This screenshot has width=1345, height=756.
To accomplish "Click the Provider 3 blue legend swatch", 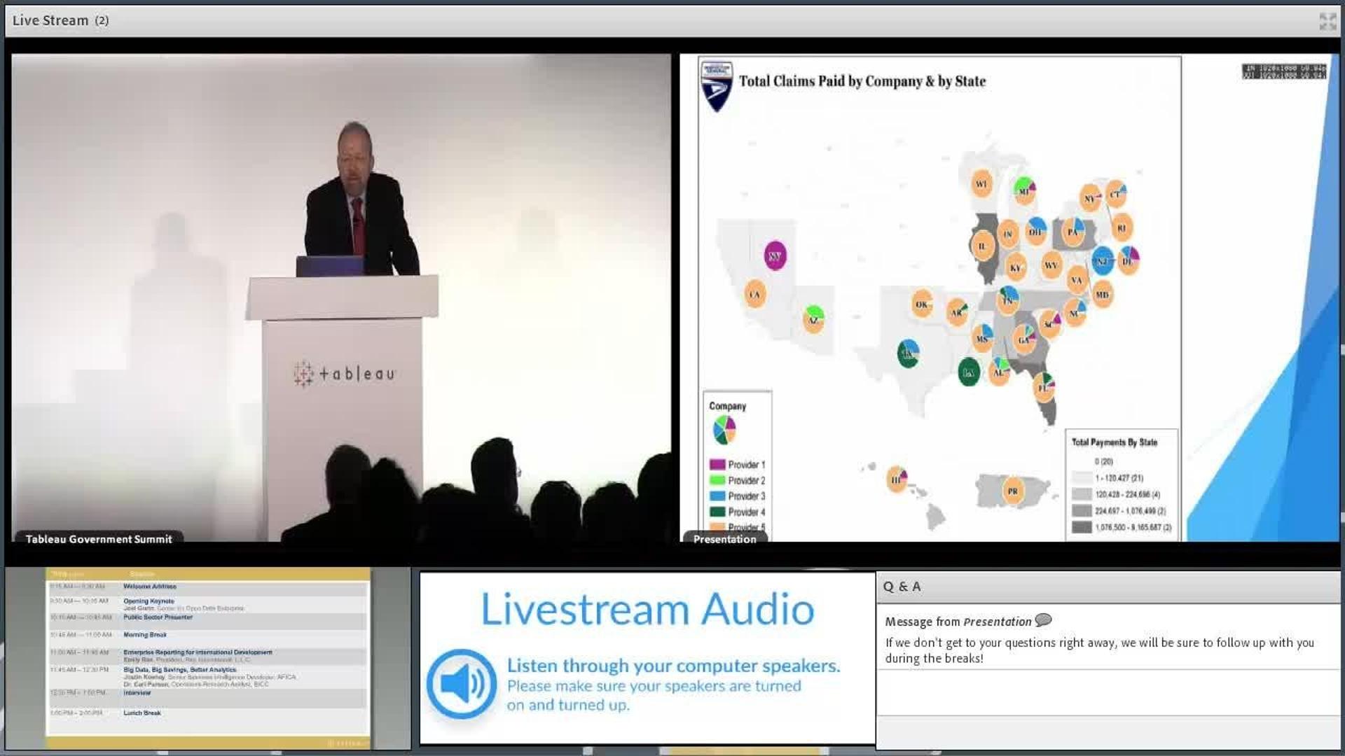I will 717,496.
